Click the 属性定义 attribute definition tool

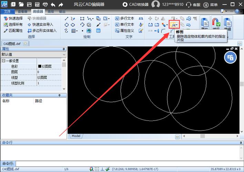click(124, 31)
